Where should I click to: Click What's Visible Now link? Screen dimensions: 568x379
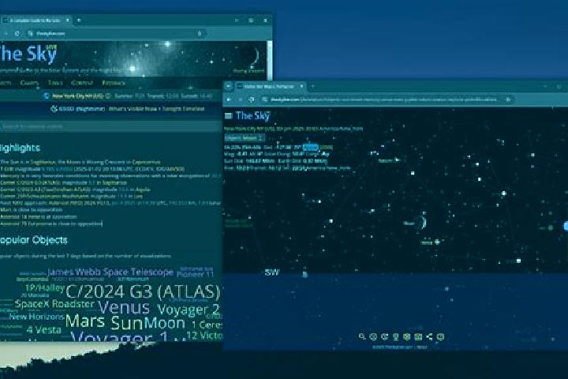click(x=133, y=109)
